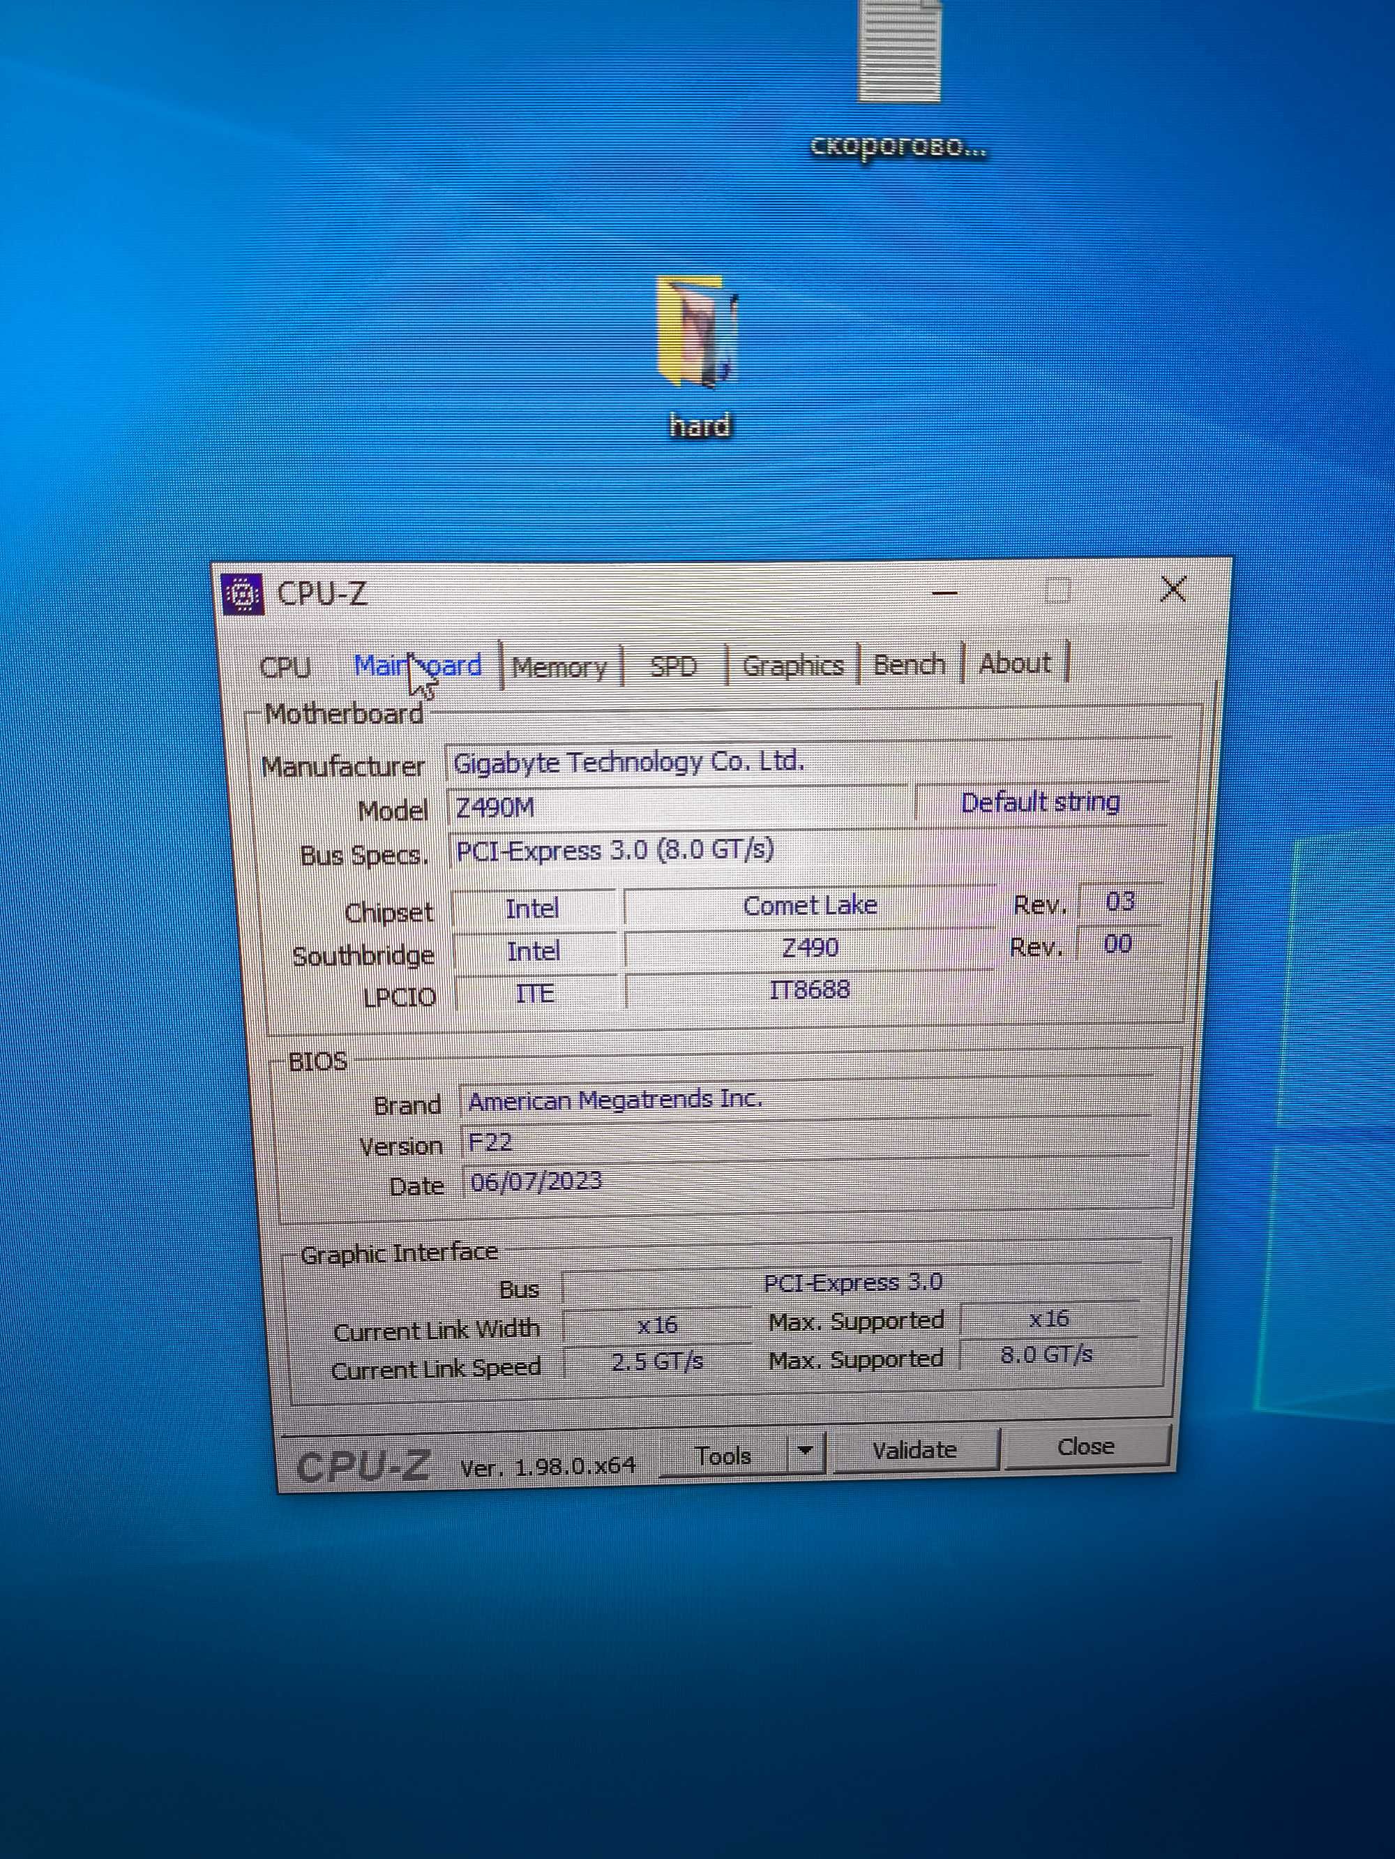Screen dimensions: 1395x1859
Task: Click the LPCIO IT8688 value
Action: pos(810,990)
